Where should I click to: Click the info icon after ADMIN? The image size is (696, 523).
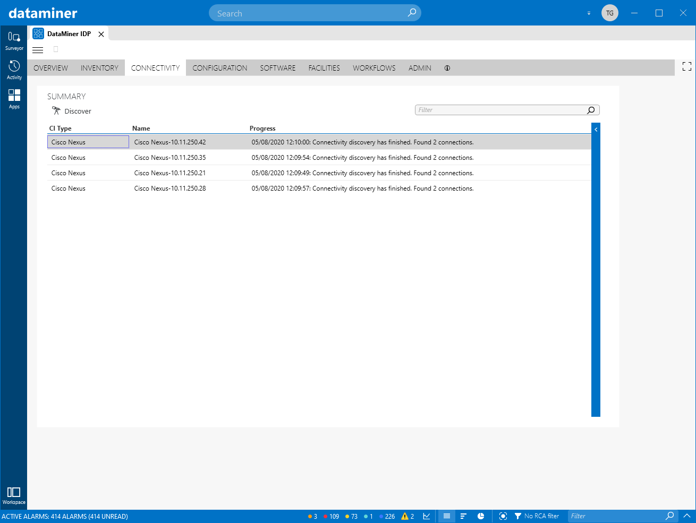tap(447, 68)
